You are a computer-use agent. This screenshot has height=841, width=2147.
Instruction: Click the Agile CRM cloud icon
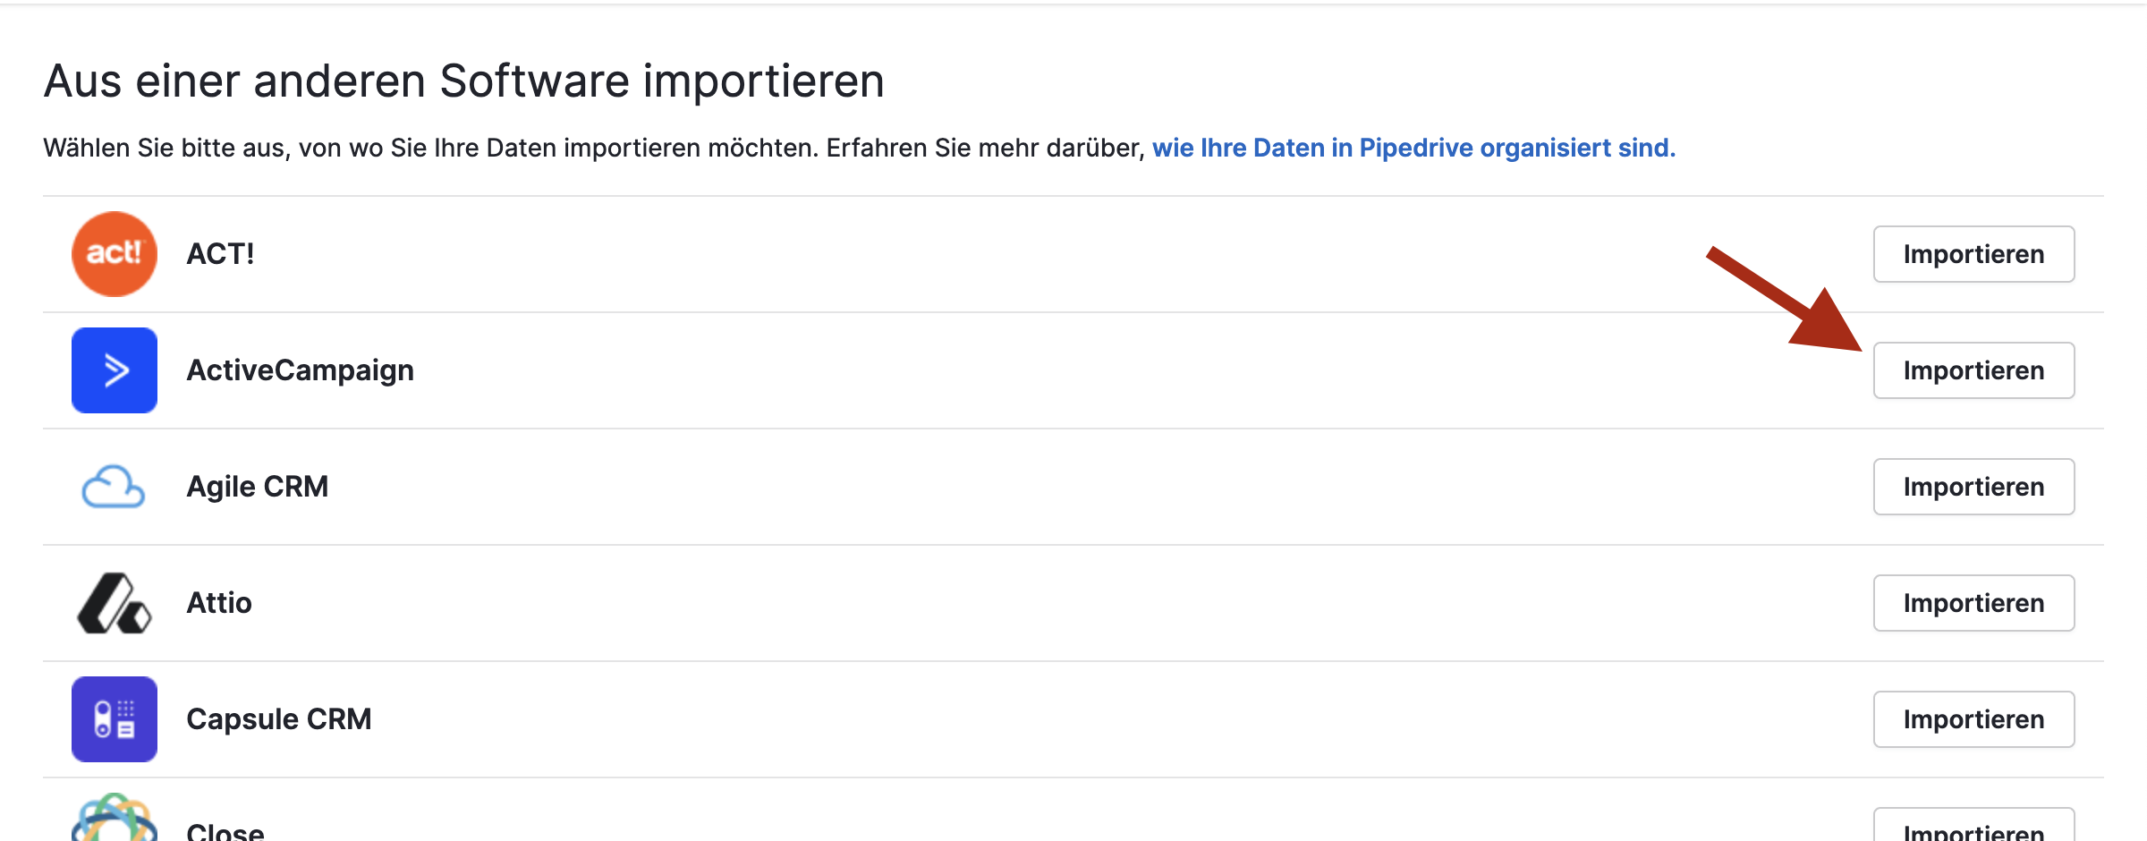click(x=114, y=487)
